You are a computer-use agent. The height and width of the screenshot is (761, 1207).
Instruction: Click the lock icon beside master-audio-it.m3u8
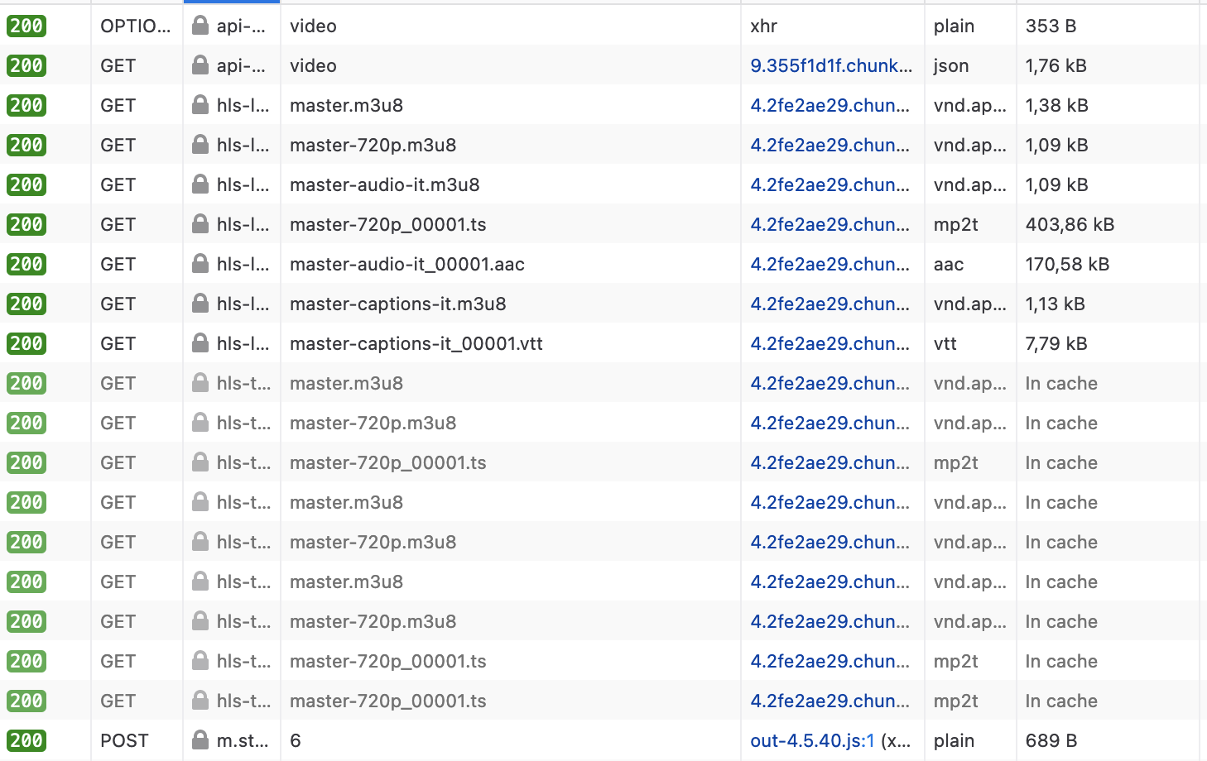pos(200,184)
